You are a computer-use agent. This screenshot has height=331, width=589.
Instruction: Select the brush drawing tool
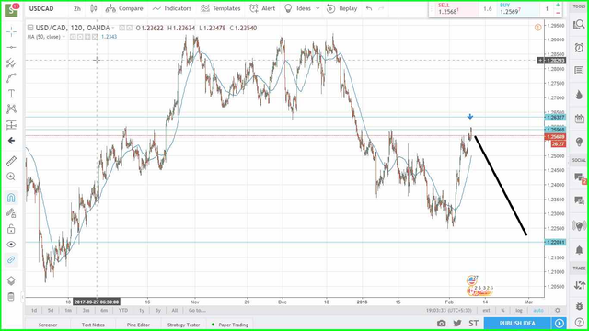11,78
